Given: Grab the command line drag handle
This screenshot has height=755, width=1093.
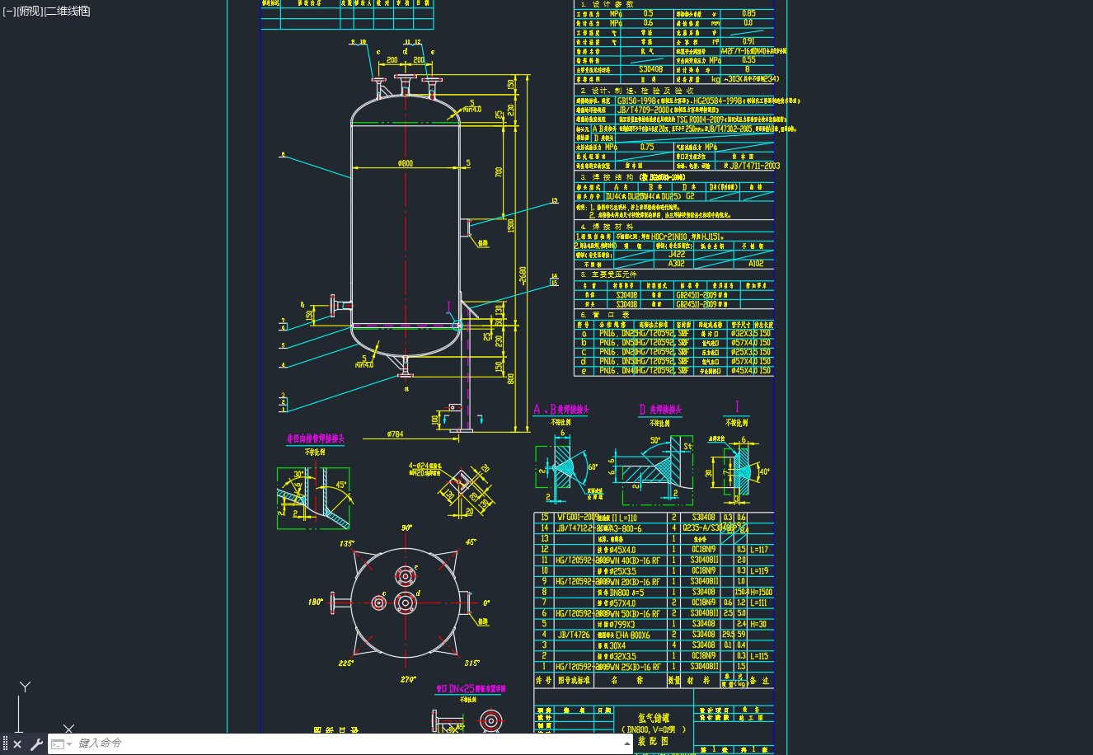Looking at the screenshot, I should click(x=5, y=743).
